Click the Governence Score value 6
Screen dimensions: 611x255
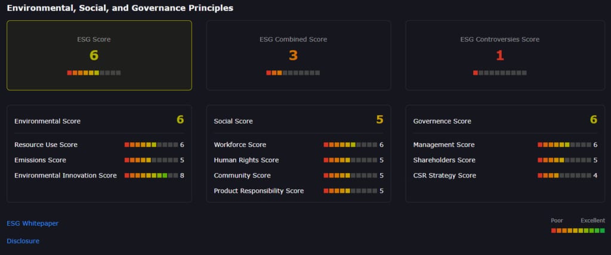[x=594, y=119]
